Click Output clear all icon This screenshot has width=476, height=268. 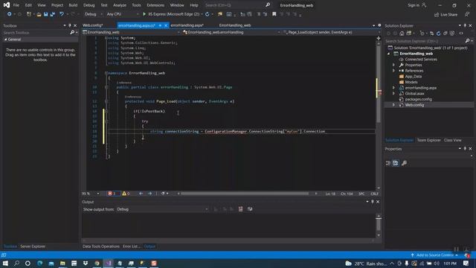[x=241, y=209]
